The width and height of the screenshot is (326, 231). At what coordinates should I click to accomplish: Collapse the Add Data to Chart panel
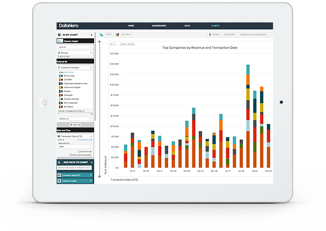tap(91, 162)
